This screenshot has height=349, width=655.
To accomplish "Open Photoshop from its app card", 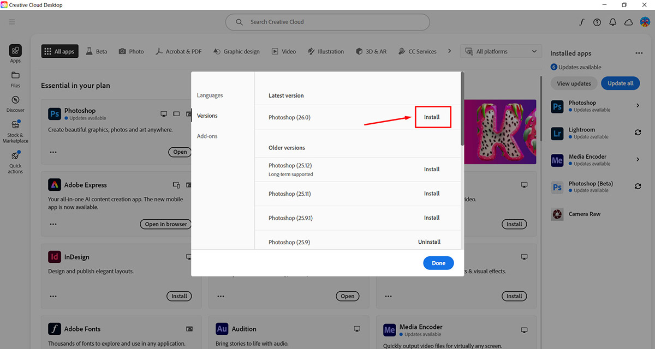I will tap(180, 152).
